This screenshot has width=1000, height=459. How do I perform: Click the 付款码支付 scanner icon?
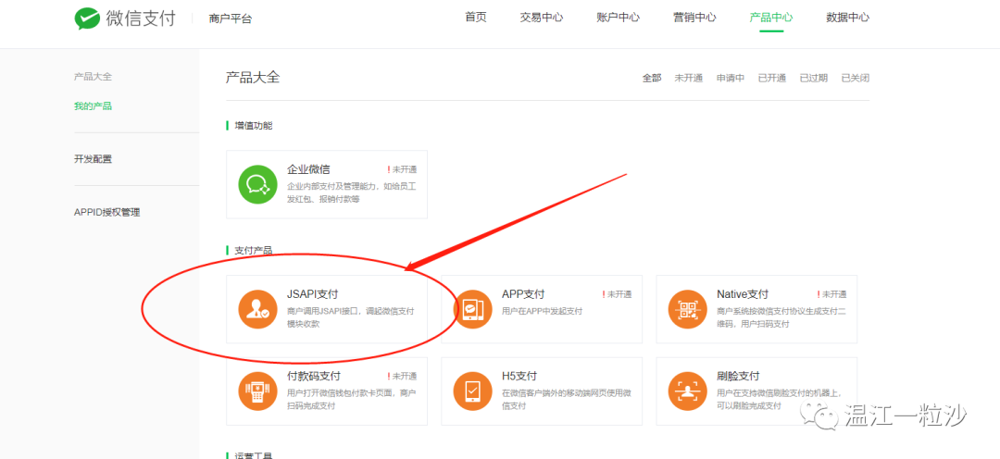257,391
